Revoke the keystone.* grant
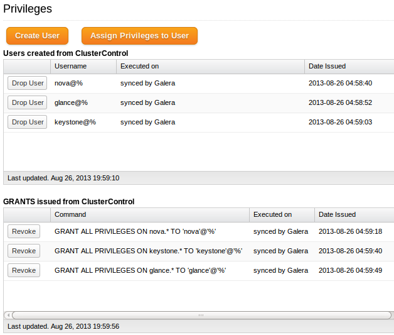The width and height of the screenshot is (394, 335). [x=24, y=251]
